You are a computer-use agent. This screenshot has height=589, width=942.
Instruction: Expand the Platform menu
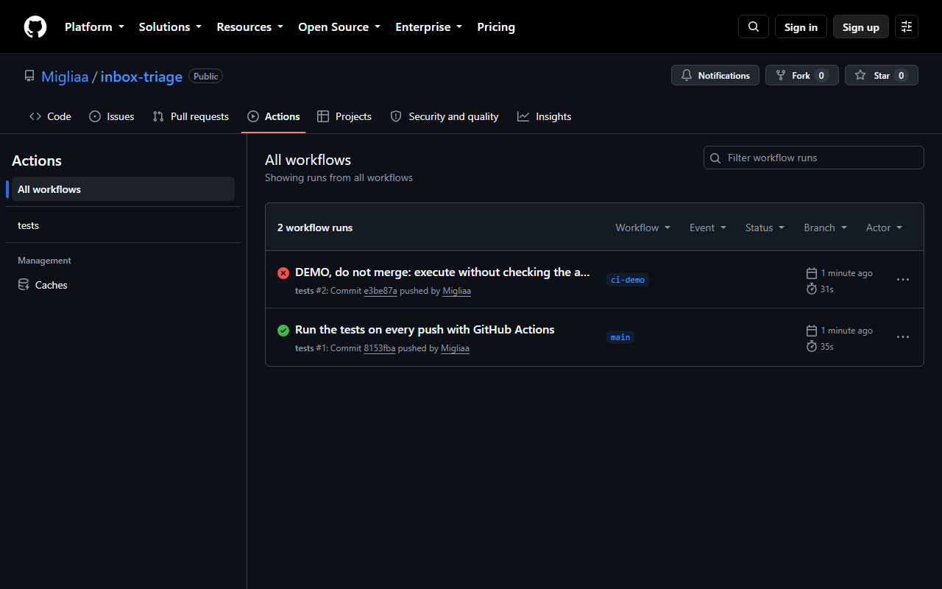[94, 27]
